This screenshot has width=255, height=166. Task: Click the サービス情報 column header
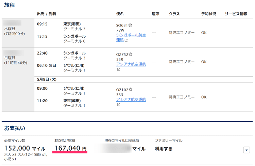pos(236,14)
